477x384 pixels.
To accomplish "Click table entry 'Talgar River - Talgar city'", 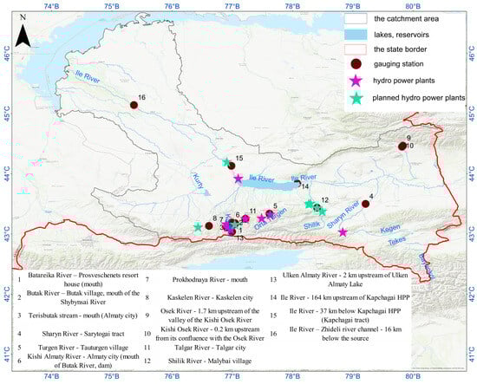I will (x=210, y=348).
